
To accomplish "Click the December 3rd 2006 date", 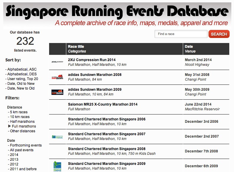I will click(202, 122).
